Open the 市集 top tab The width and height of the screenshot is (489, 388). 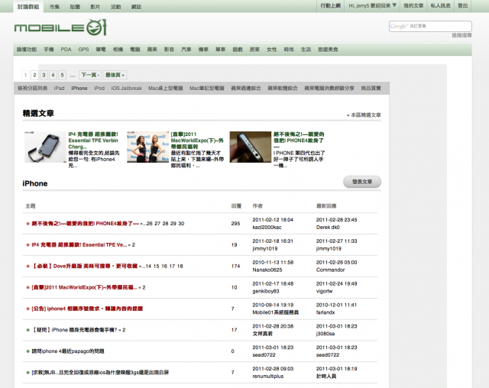(x=54, y=7)
